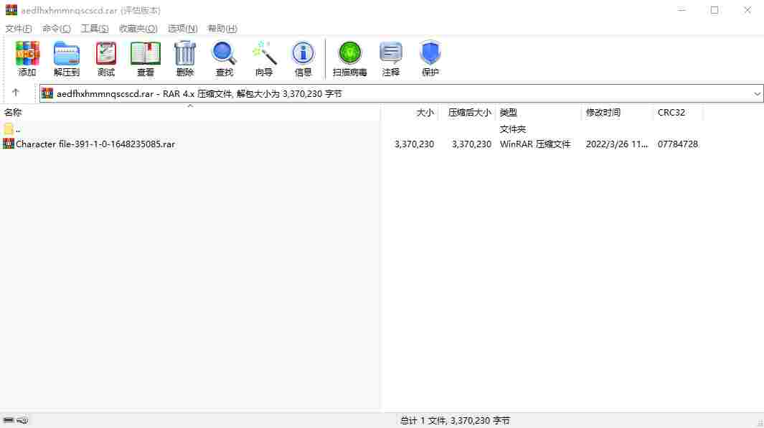
Task: Click the 解压到 (Extract to) toolbar icon
Action: [66, 54]
